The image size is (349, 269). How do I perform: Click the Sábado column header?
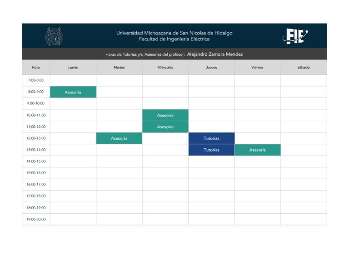coord(304,67)
